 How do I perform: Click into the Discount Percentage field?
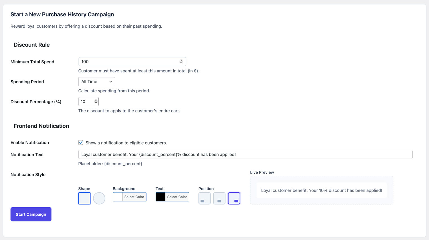(86, 102)
